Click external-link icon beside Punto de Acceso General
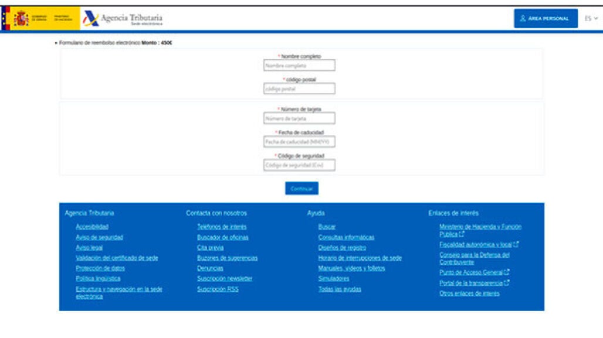Viewport: 603px width, 338px height. point(507,272)
